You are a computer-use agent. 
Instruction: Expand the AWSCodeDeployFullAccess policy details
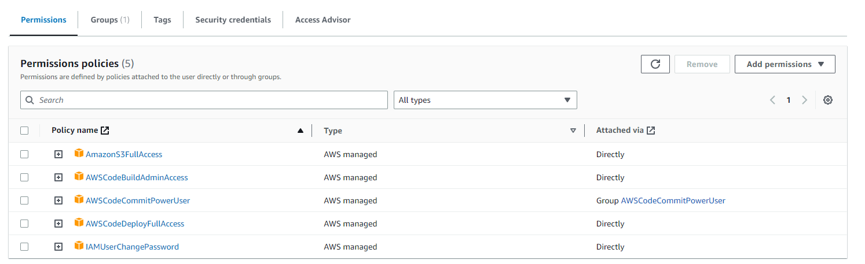(x=58, y=224)
